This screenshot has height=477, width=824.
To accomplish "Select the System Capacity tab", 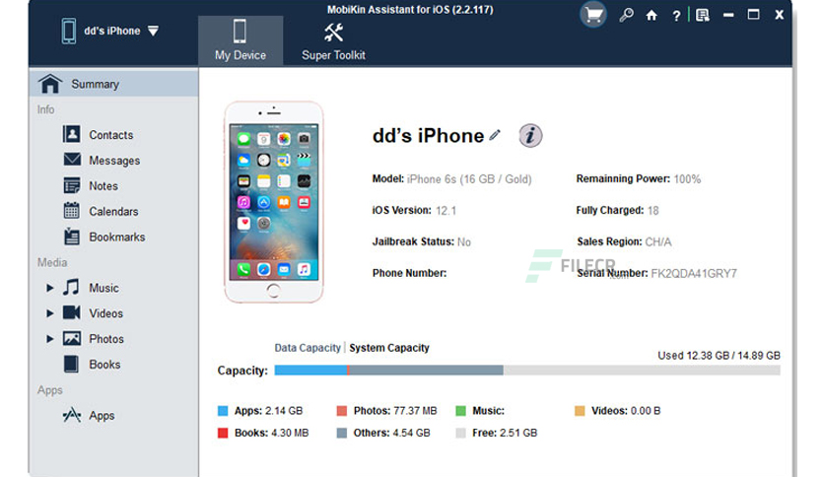I will tap(389, 348).
